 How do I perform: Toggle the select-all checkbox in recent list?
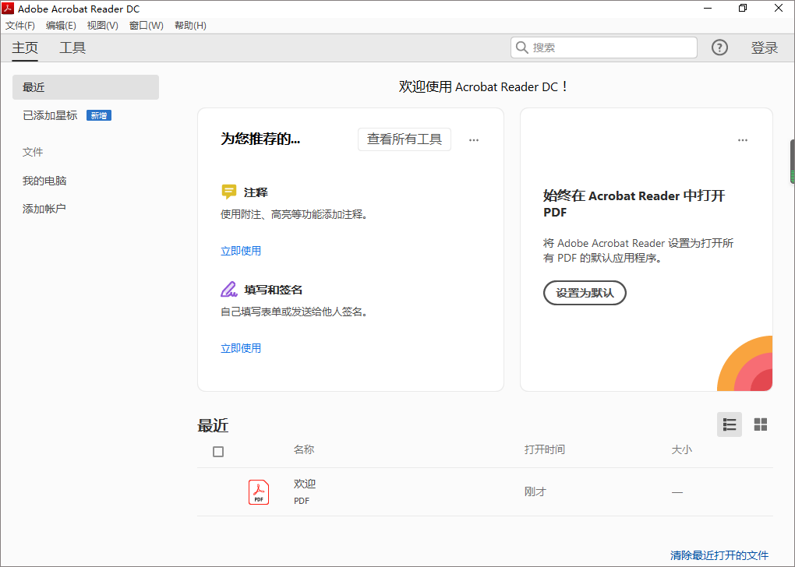pyautogui.click(x=218, y=452)
